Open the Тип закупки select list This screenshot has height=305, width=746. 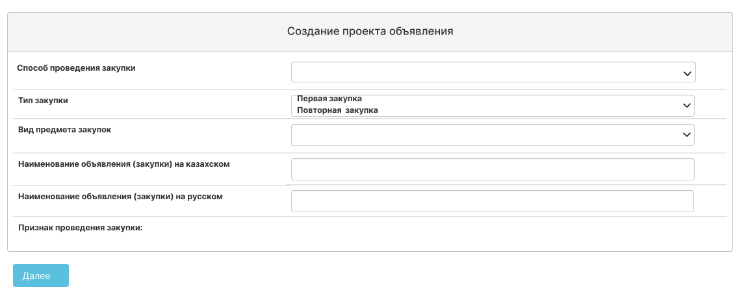(493, 106)
